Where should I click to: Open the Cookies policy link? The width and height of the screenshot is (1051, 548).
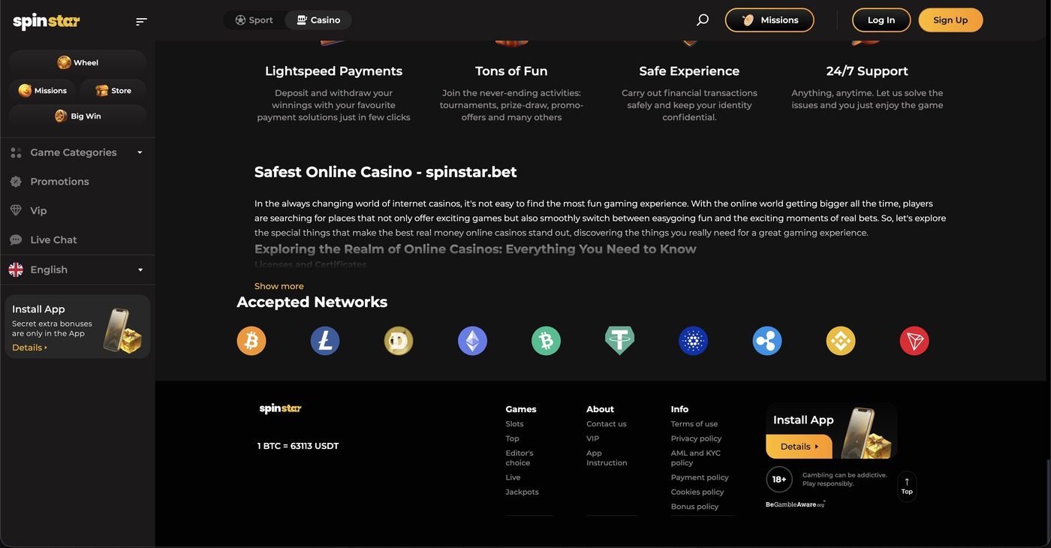point(697,492)
